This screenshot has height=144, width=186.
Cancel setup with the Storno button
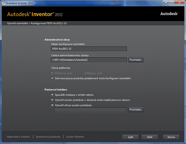[171, 137]
